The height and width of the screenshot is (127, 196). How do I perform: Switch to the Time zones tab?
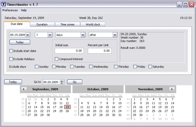pos(67,24)
